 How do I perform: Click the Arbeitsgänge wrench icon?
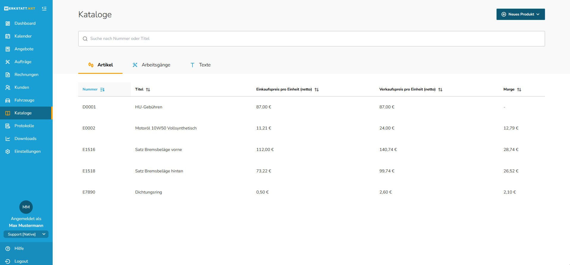(135, 65)
